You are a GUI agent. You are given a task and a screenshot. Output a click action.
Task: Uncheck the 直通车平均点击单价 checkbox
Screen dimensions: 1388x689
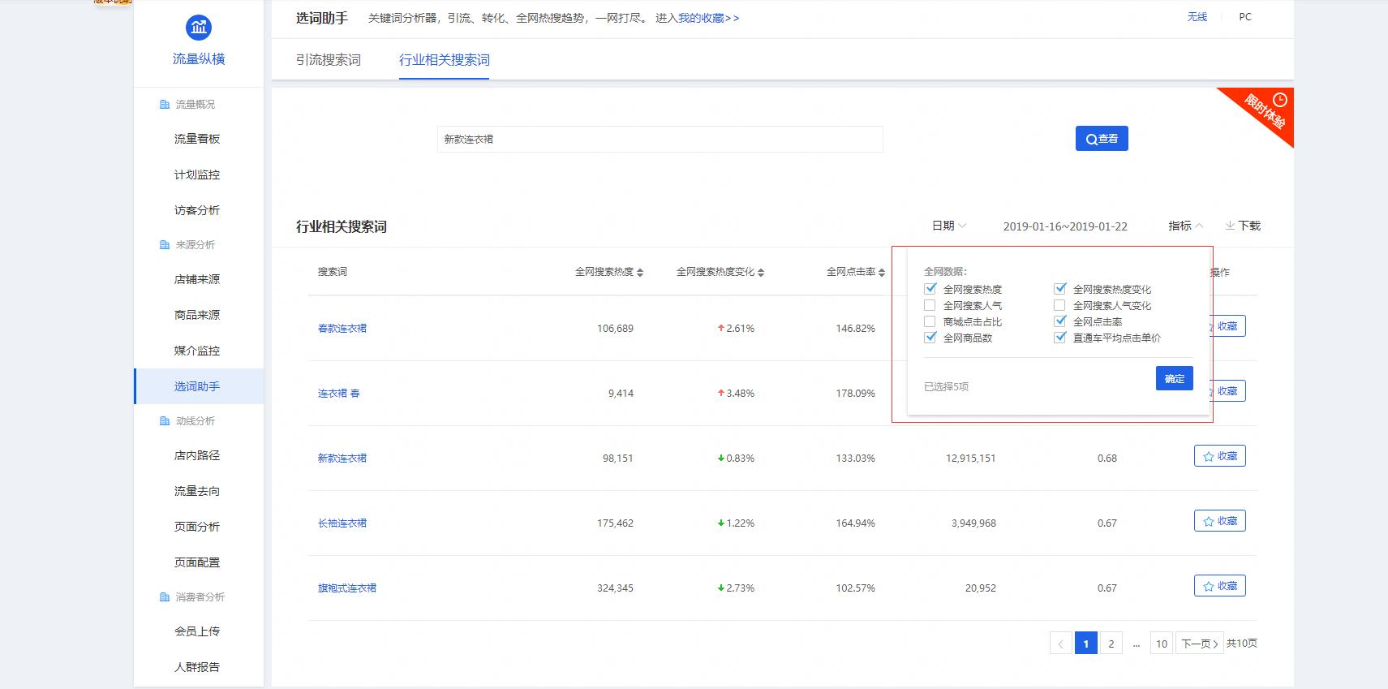(x=1060, y=337)
